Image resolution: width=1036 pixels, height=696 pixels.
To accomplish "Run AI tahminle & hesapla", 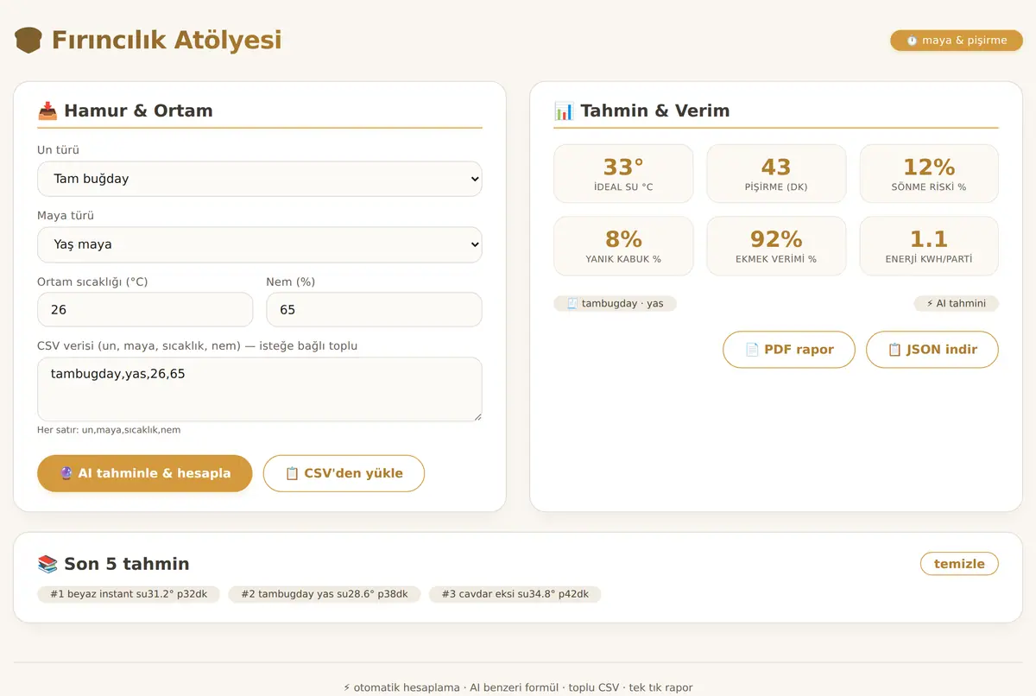I will point(145,473).
